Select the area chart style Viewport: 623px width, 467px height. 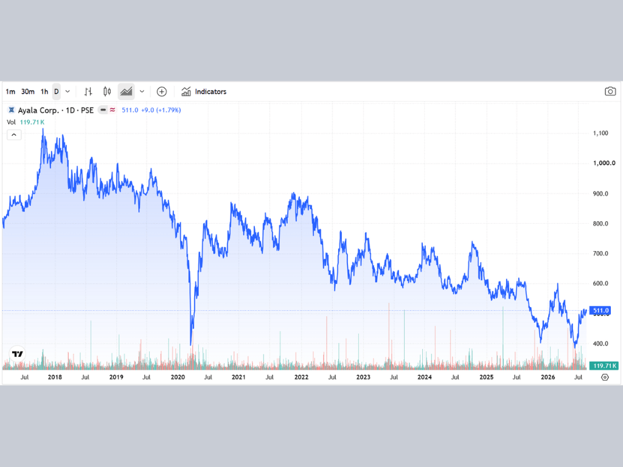pyautogui.click(x=127, y=92)
